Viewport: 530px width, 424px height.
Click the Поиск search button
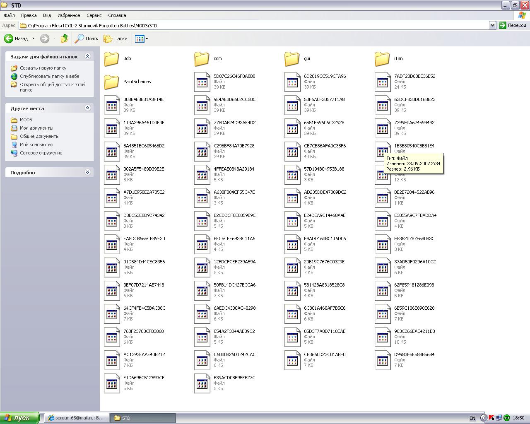tap(87, 39)
